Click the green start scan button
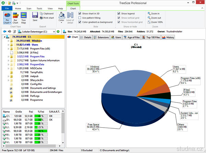This screenshot has width=206, height=153. 58,32
